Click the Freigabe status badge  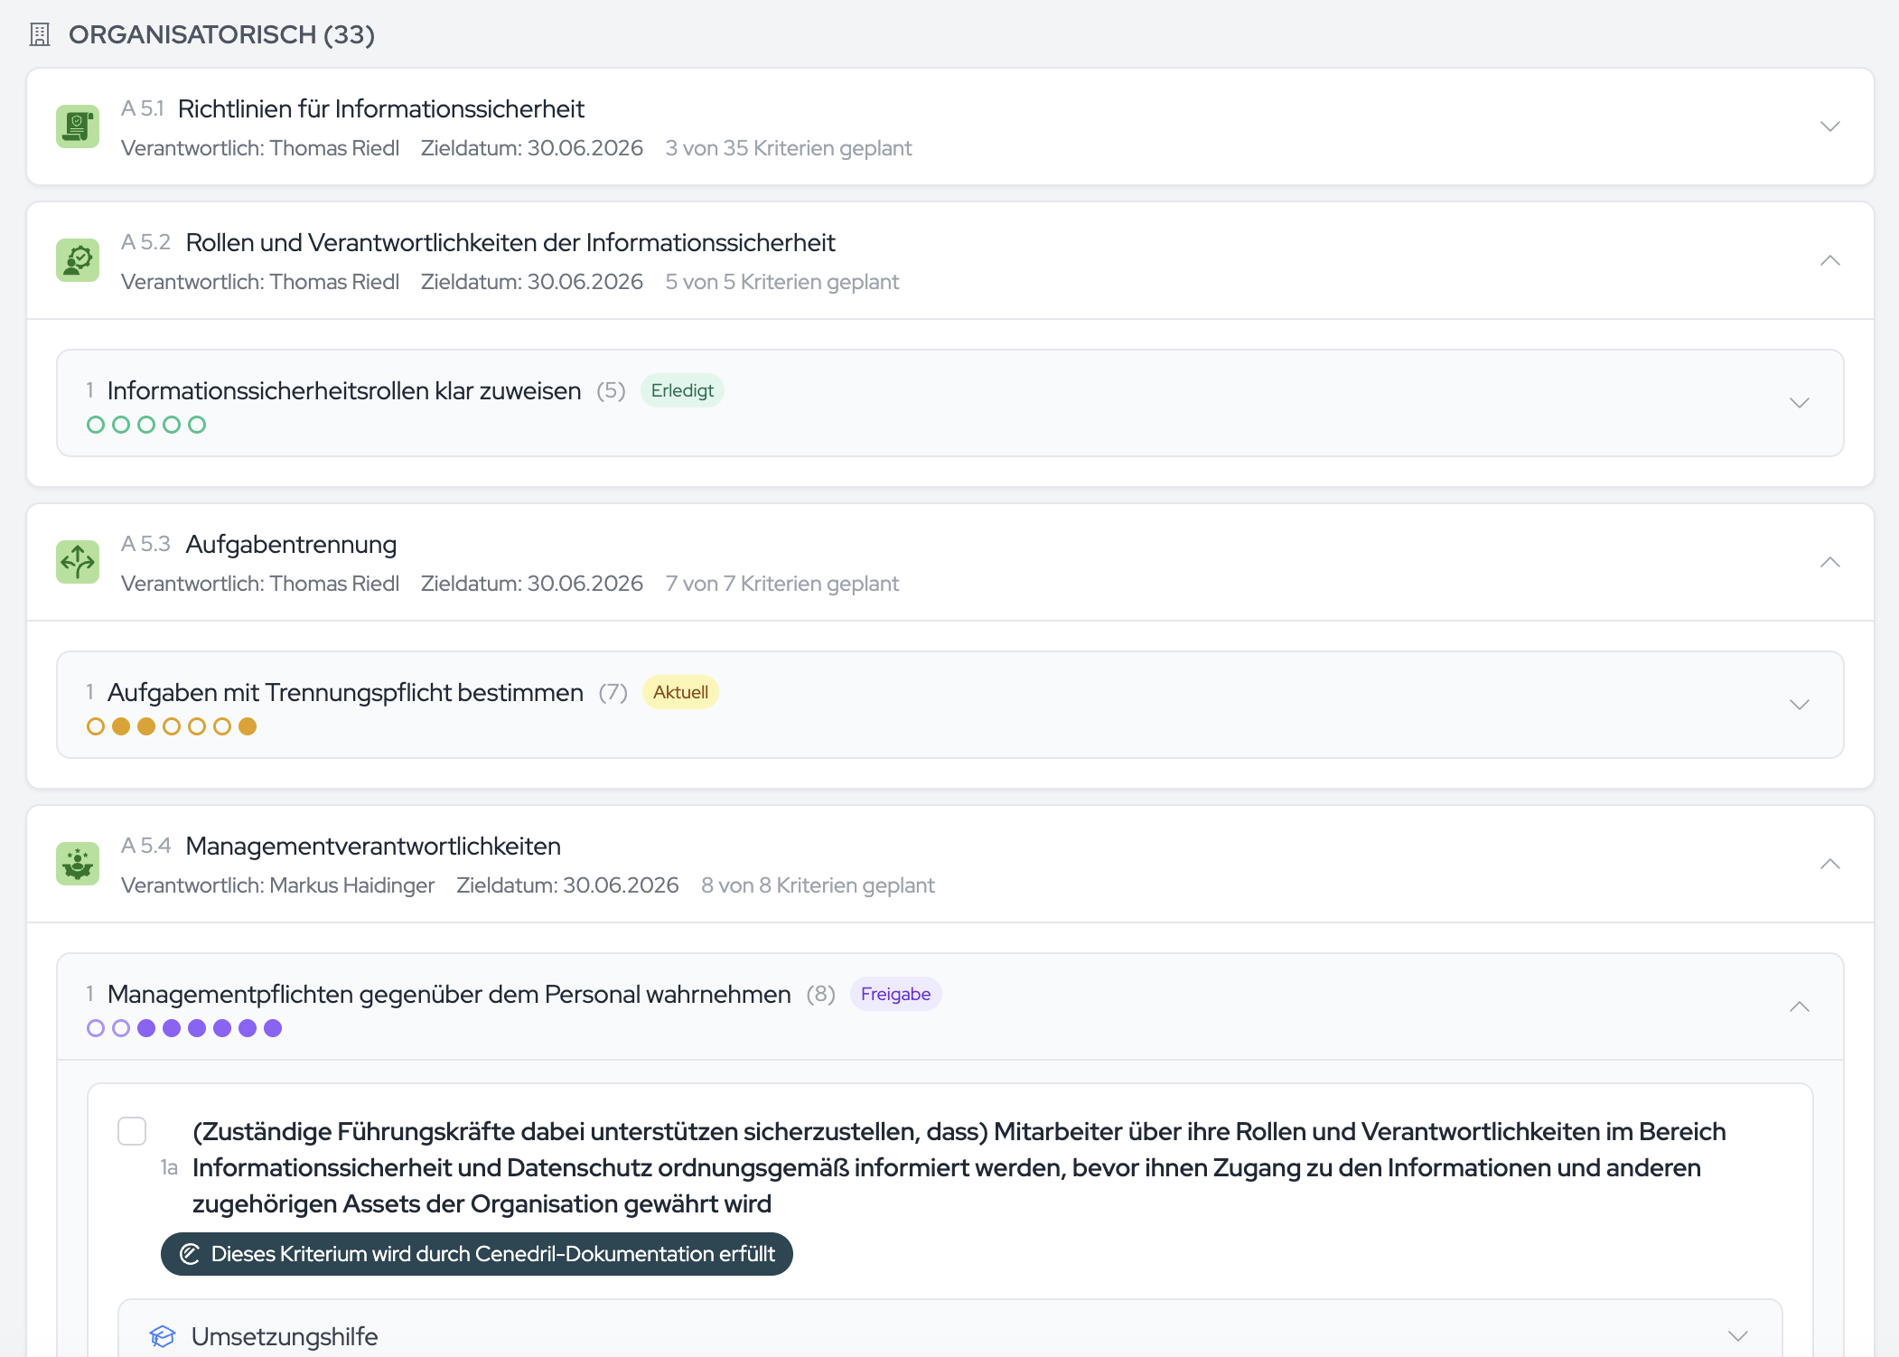click(x=895, y=994)
